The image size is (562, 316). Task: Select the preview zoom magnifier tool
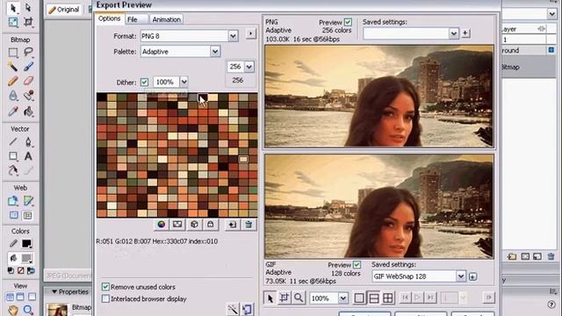(x=299, y=298)
